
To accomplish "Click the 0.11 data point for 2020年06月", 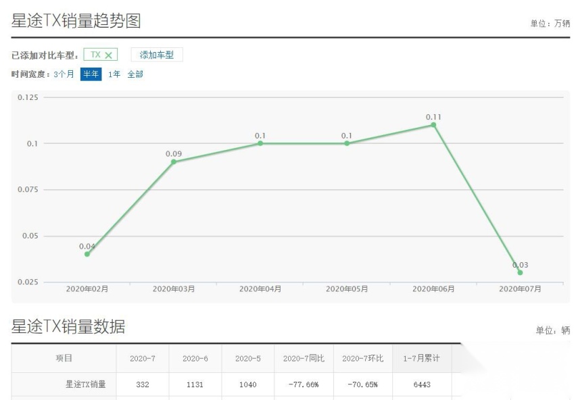I will tap(433, 125).
